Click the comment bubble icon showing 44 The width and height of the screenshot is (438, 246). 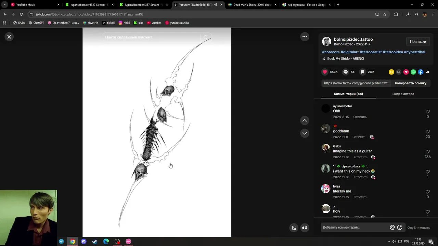pos(346,72)
